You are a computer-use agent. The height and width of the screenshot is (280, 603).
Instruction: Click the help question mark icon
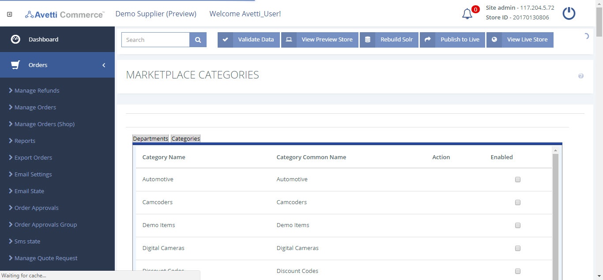pyautogui.click(x=581, y=76)
